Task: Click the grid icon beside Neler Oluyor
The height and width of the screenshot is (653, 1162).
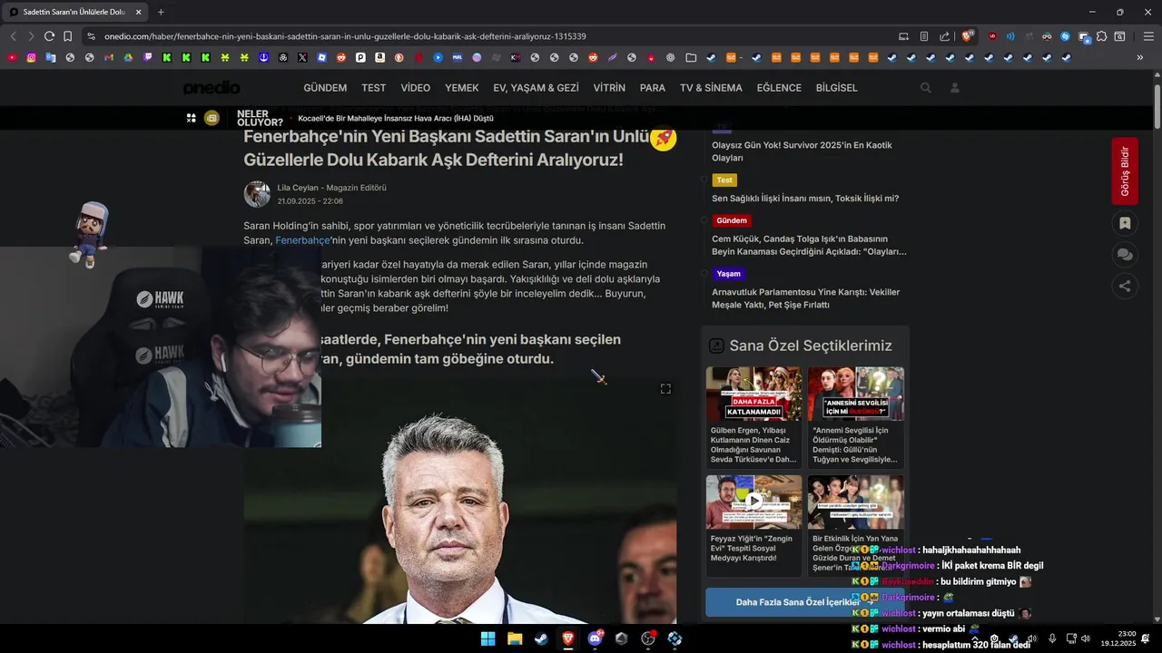Action: tap(192, 118)
